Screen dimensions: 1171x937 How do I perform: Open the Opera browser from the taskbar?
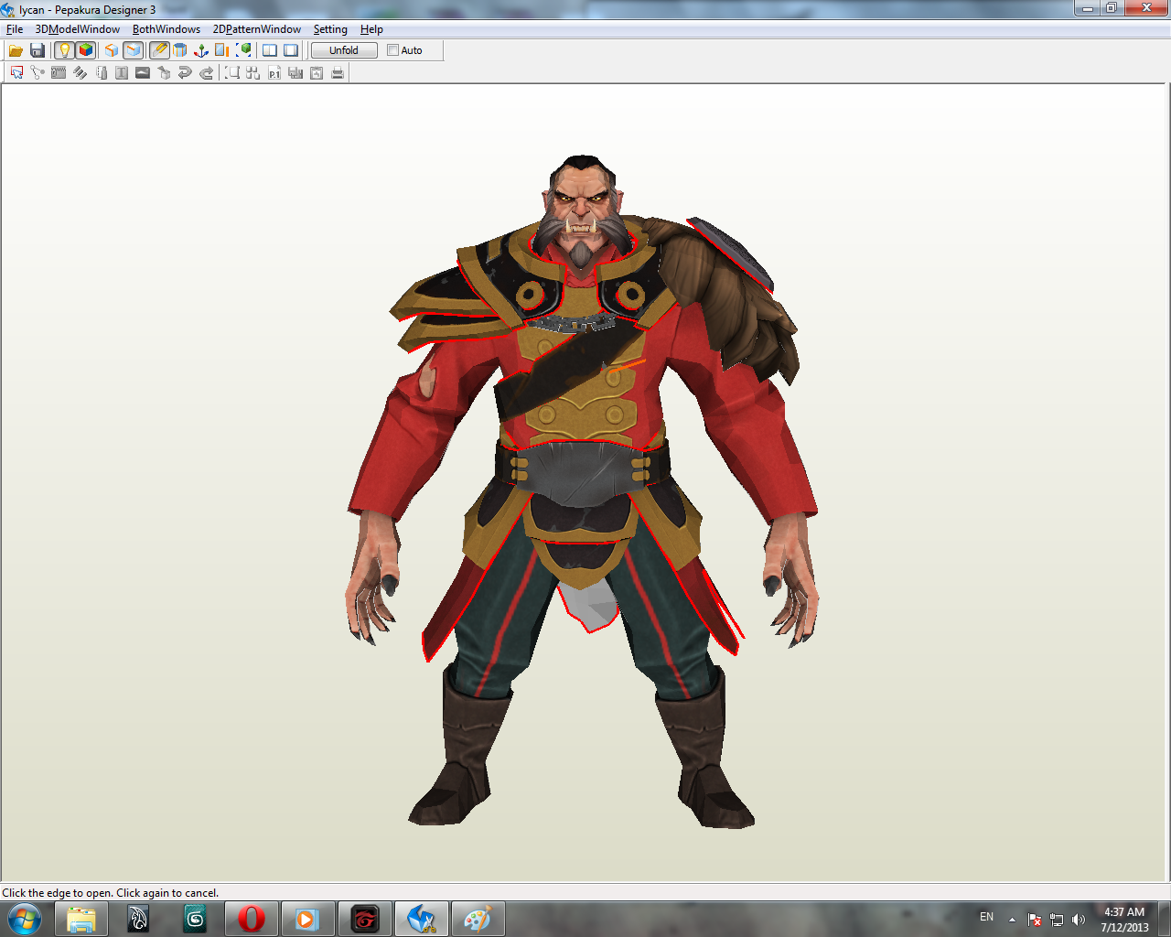252,918
